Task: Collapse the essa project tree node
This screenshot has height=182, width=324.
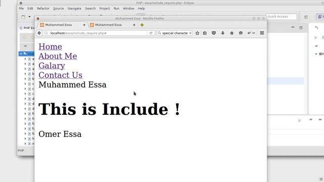Action: click(x=21, y=54)
